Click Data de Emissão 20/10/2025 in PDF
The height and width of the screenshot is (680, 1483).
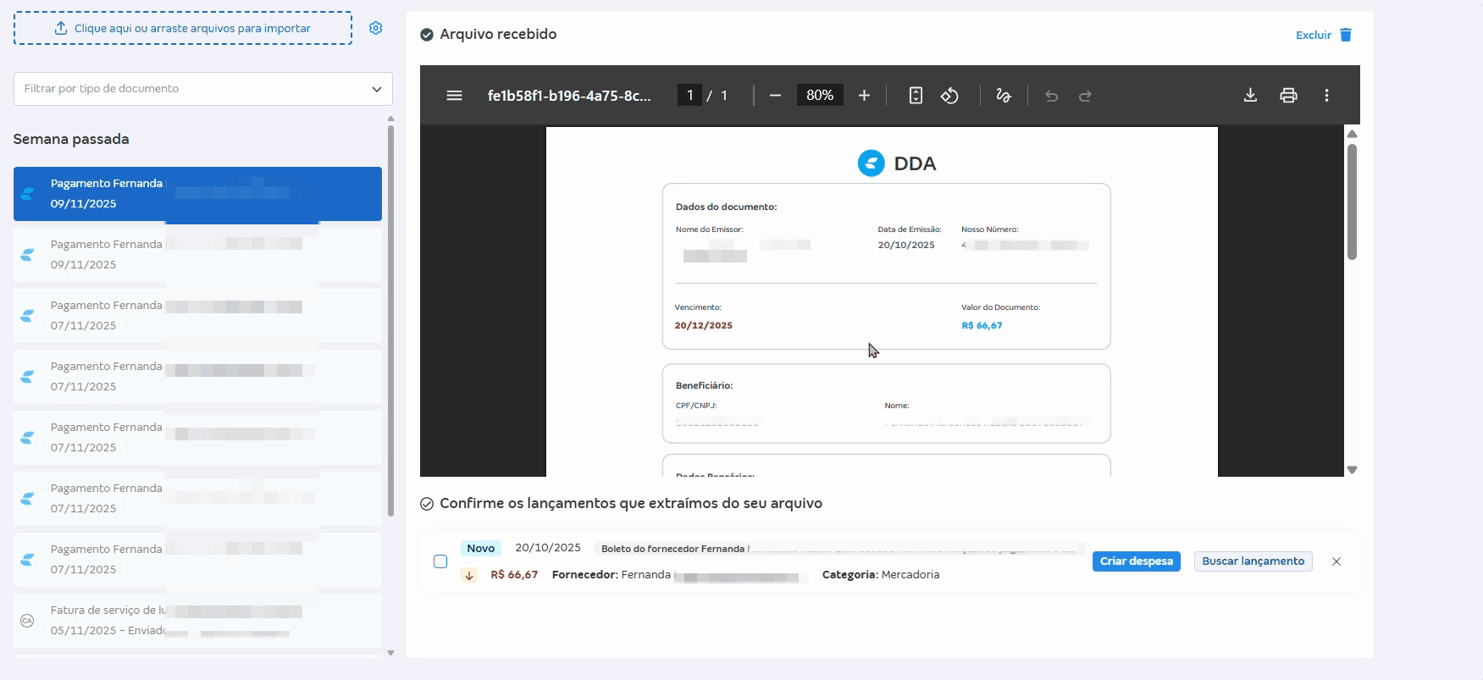point(906,245)
